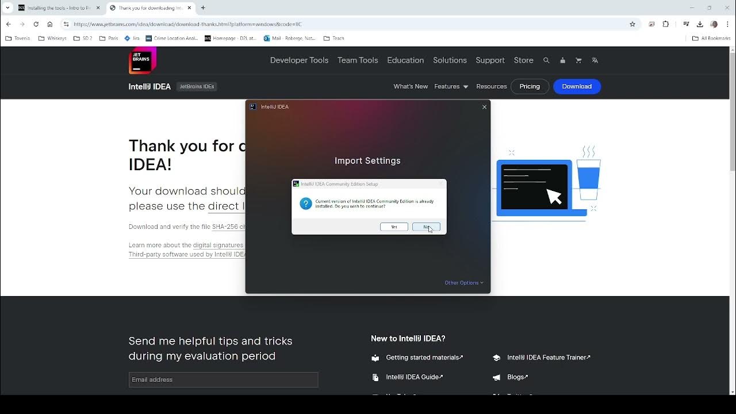Open Third-party software used by IntelliJ link
The height and width of the screenshot is (414, 736).
pos(187,254)
